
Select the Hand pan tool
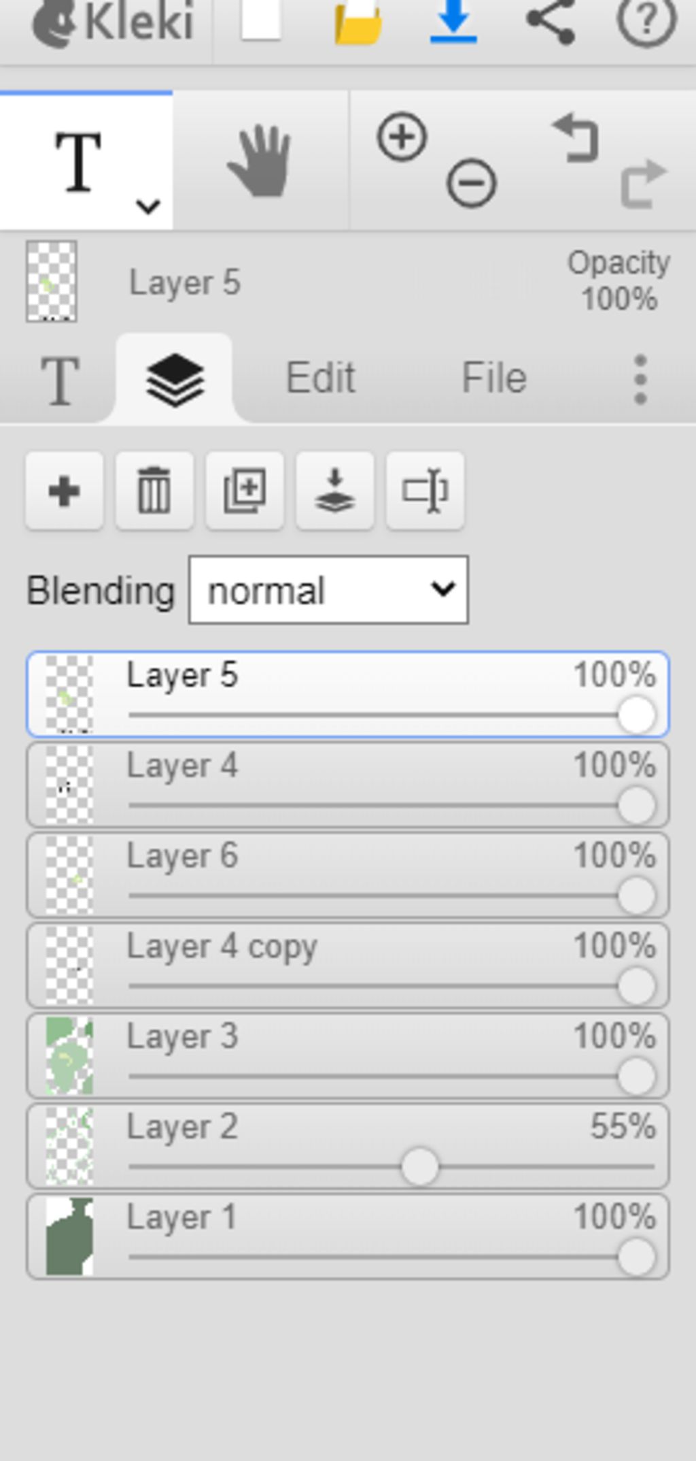(260, 162)
